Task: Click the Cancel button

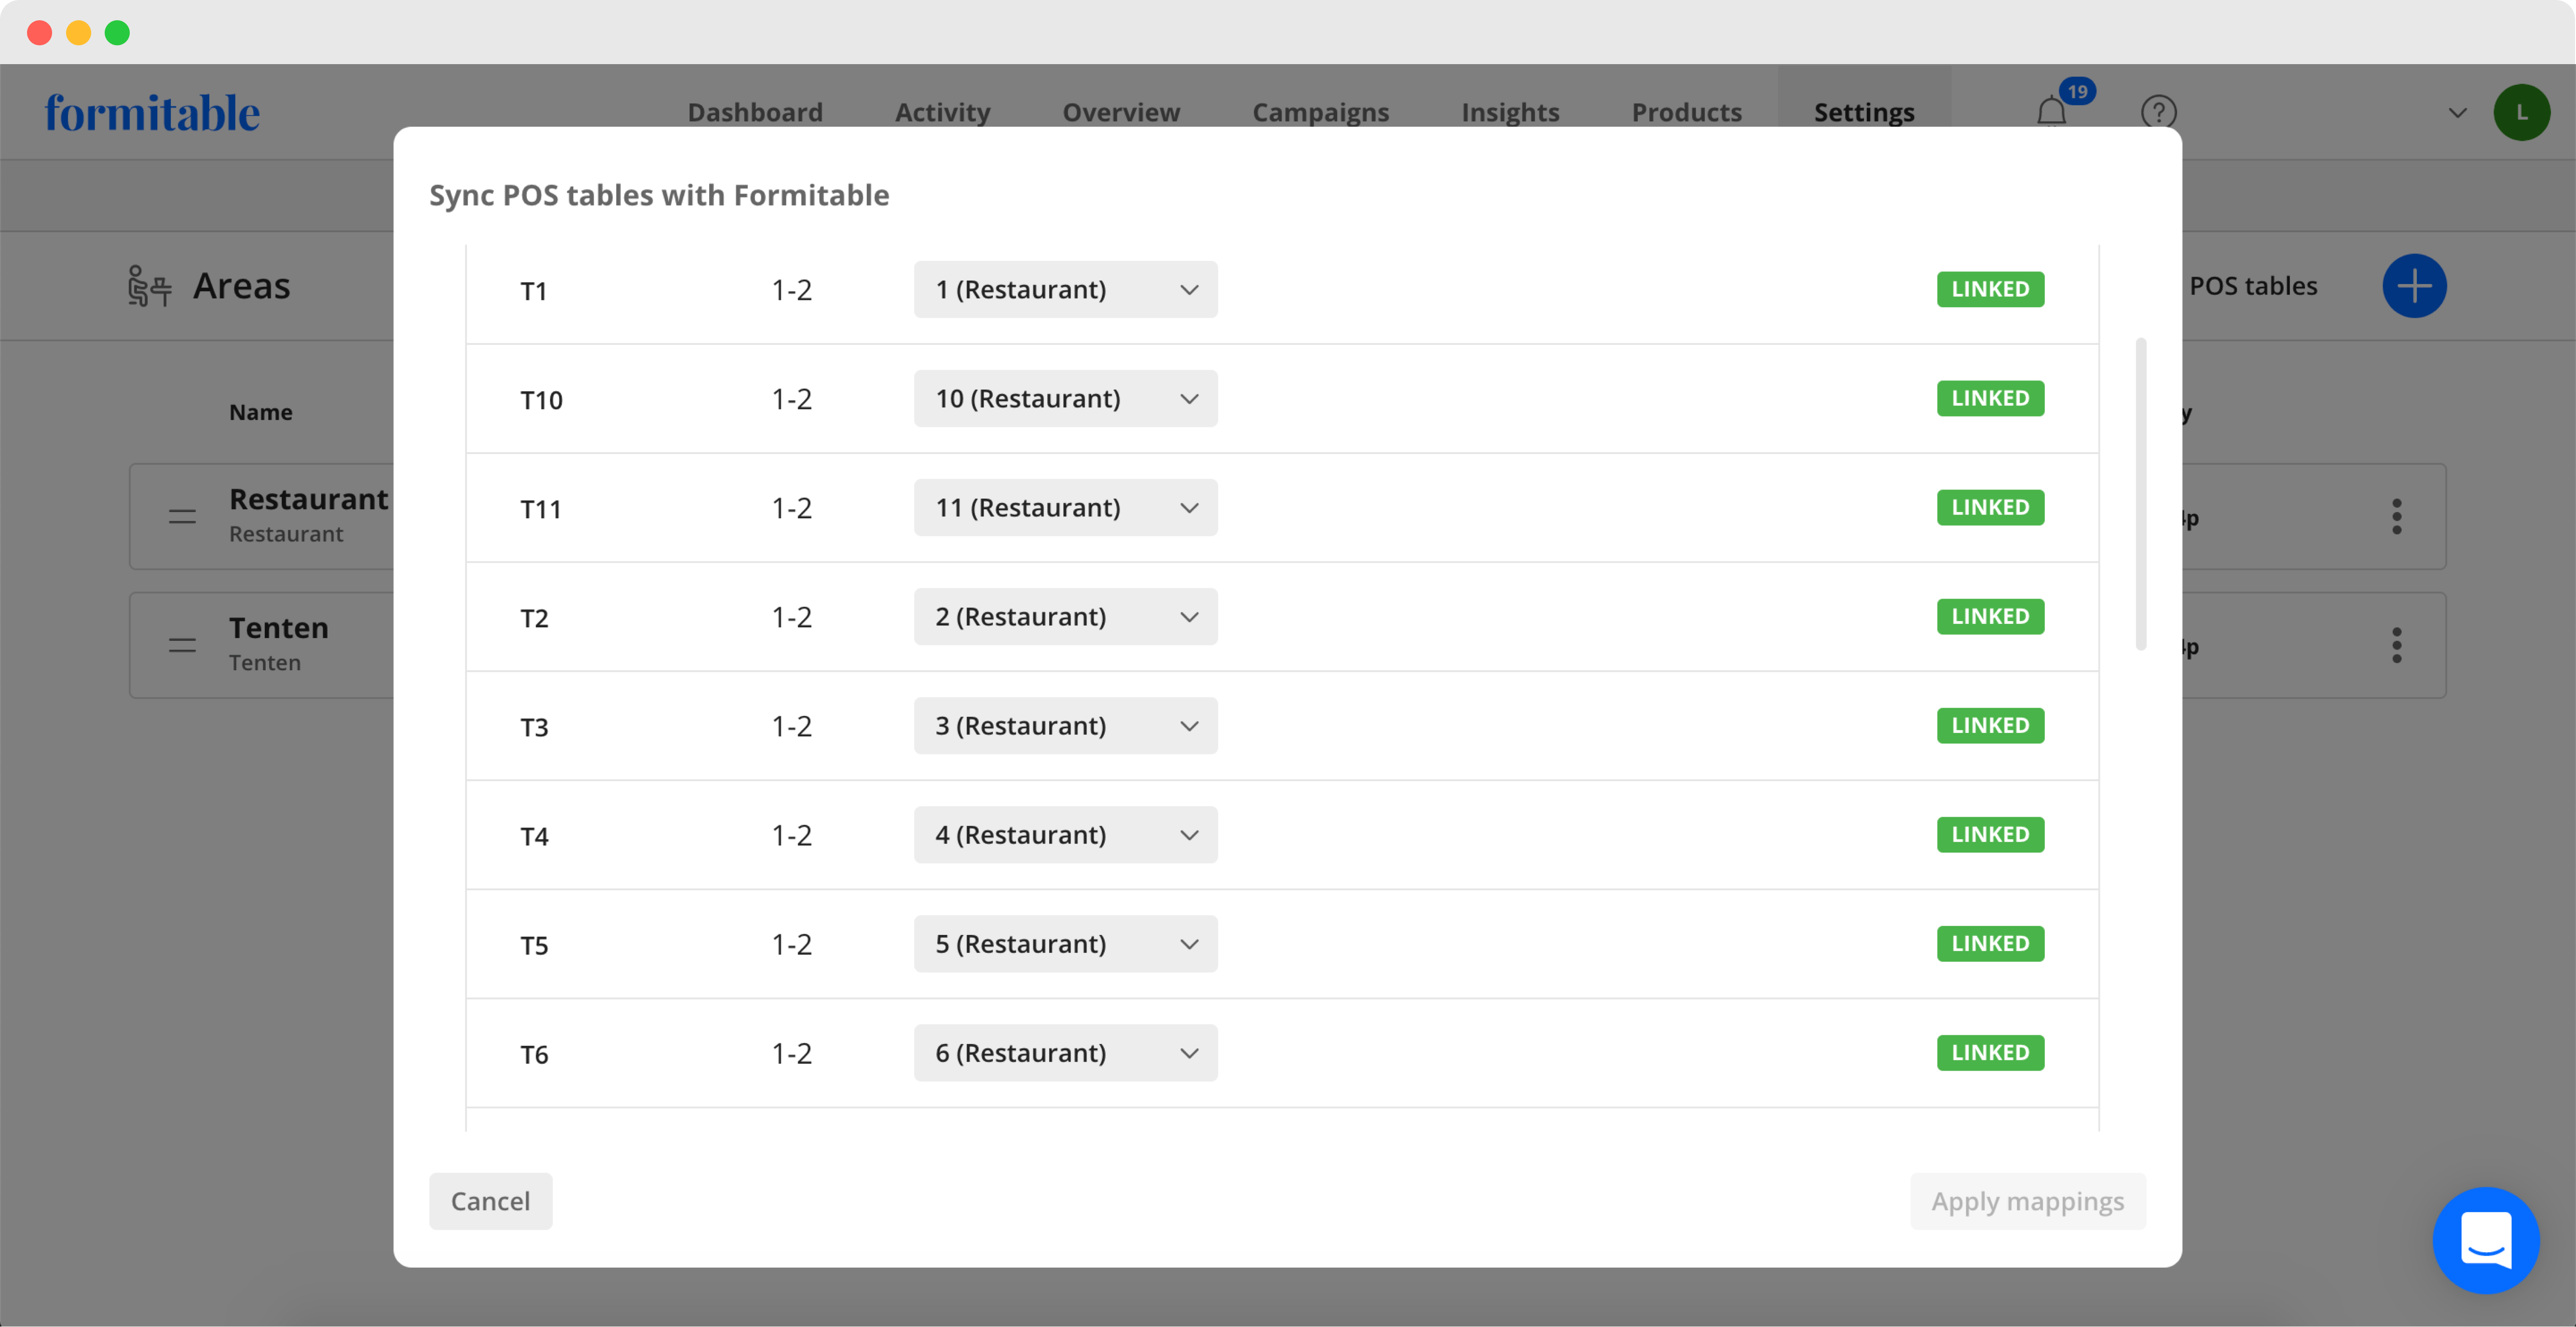Action: [x=490, y=1200]
